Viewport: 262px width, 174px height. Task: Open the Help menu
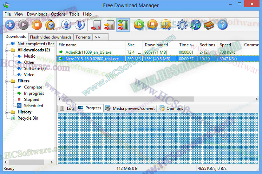tap(87, 14)
